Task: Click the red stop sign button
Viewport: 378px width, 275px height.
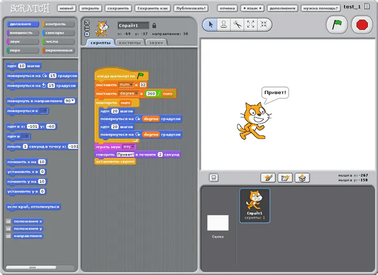Action: click(362, 25)
